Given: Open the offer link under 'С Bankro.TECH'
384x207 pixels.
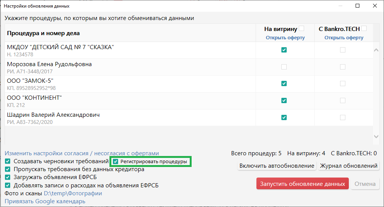Looking at the screenshot, I should [x=344, y=38].
